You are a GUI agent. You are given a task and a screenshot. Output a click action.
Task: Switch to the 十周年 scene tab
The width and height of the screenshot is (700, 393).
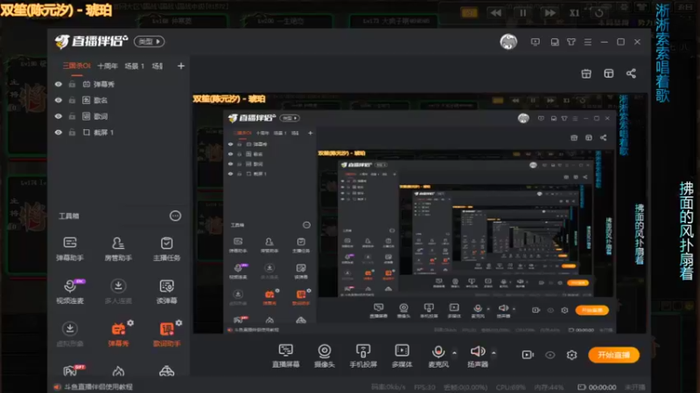108,66
